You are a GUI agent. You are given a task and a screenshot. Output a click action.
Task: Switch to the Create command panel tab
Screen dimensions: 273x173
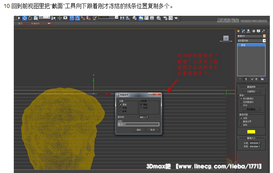point(239,31)
